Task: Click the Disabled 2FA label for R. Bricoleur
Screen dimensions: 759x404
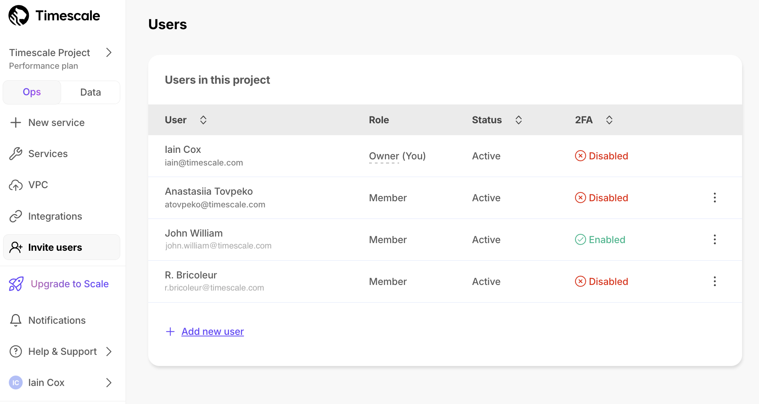Action: pyautogui.click(x=608, y=281)
